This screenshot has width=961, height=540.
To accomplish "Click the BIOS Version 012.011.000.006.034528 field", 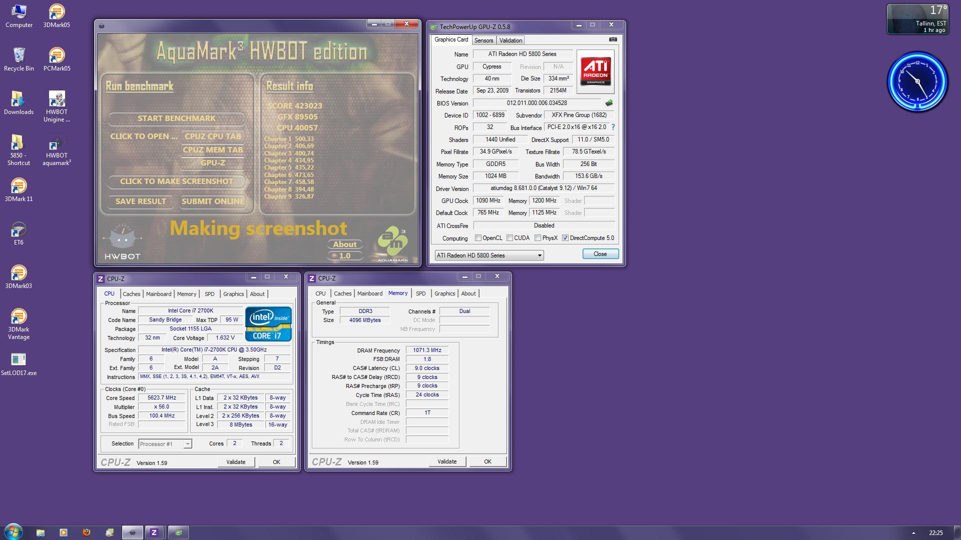I will [x=537, y=103].
